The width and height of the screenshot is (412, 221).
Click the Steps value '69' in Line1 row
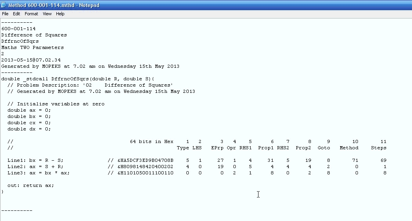(383, 160)
